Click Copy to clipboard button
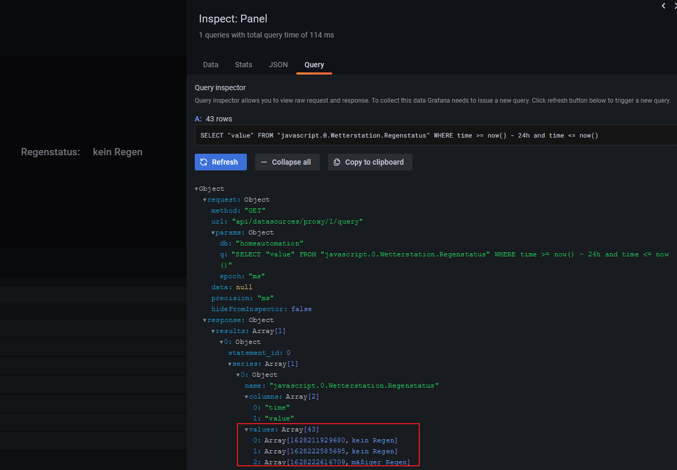Viewport: 677px width, 470px height. pyautogui.click(x=370, y=162)
